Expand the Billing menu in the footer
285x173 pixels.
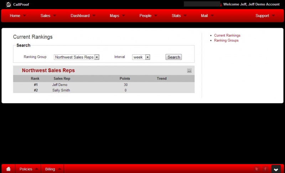click(52, 169)
